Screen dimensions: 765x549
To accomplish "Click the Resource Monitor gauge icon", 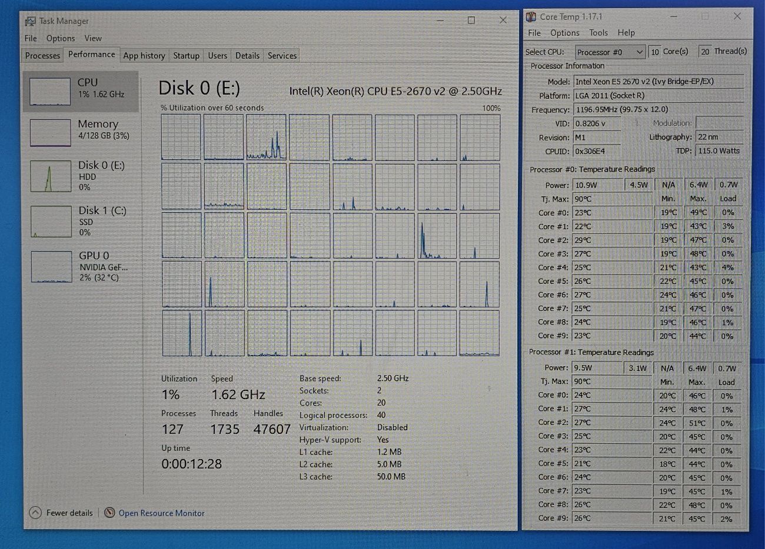I will (x=109, y=513).
